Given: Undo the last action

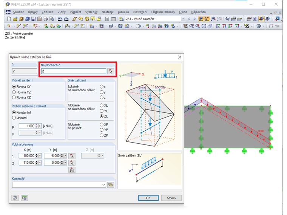Looking at the screenshot, I should click(60, 19).
